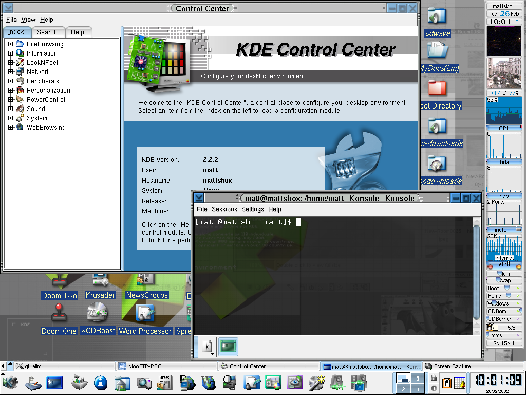Viewport: 526px width, 395px height.
Task: Switch to the Search tab
Action: pyautogui.click(x=47, y=32)
